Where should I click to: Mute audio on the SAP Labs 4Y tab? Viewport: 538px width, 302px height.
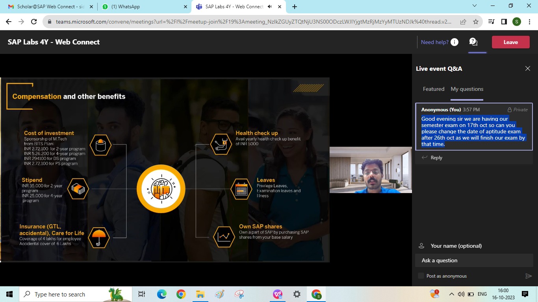(269, 7)
